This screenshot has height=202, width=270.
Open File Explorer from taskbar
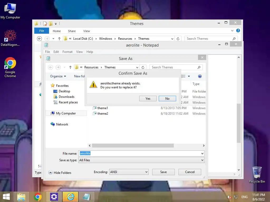point(21,197)
